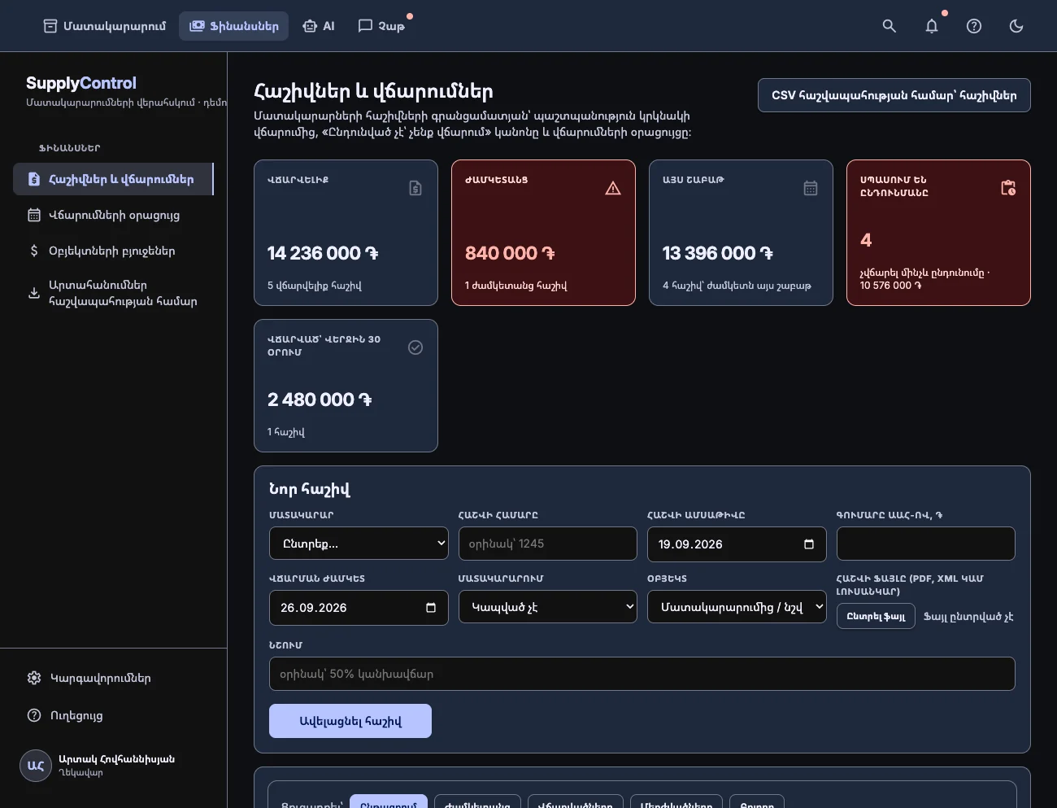Viewport: 1057px width, 808px height.
Task: Click the 13 396 000 ֏ amount
Action: [x=718, y=253]
